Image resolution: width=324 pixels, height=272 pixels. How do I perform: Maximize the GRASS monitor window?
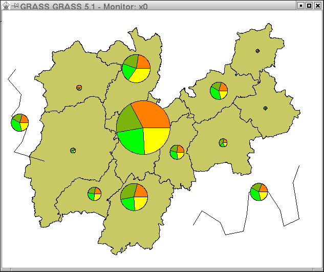click(309, 5)
